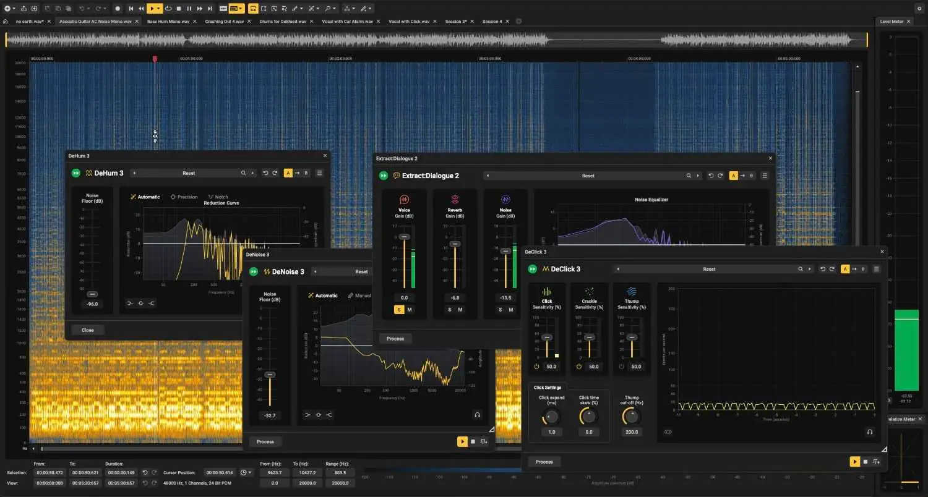928x497 pixels.
Task: Toggle the DeHum 3 green bypass button
Action: pos(76,173)
